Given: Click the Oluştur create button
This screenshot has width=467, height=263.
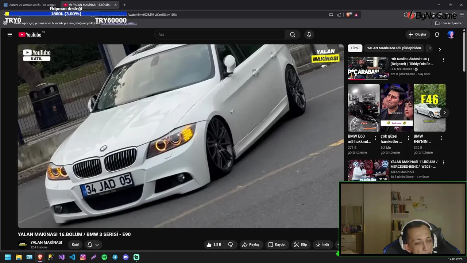Looking at the screenshot, I should click(x=417, y=34).
